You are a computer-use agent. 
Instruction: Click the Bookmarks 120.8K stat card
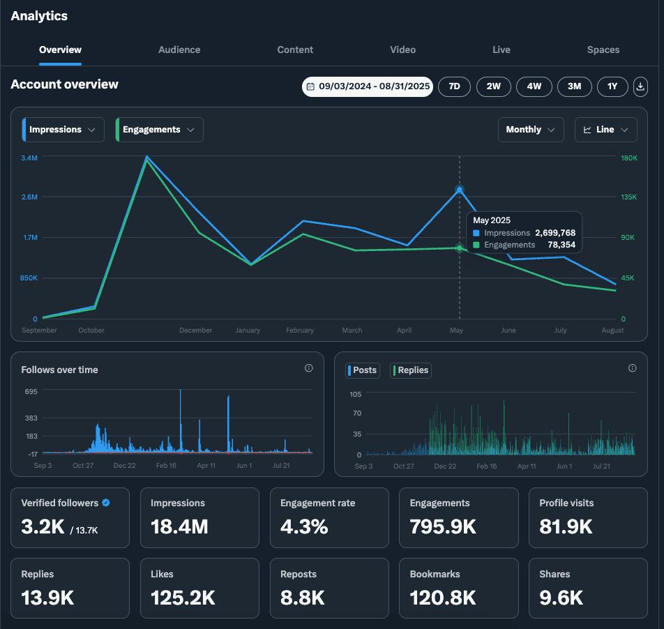(458, 588)
